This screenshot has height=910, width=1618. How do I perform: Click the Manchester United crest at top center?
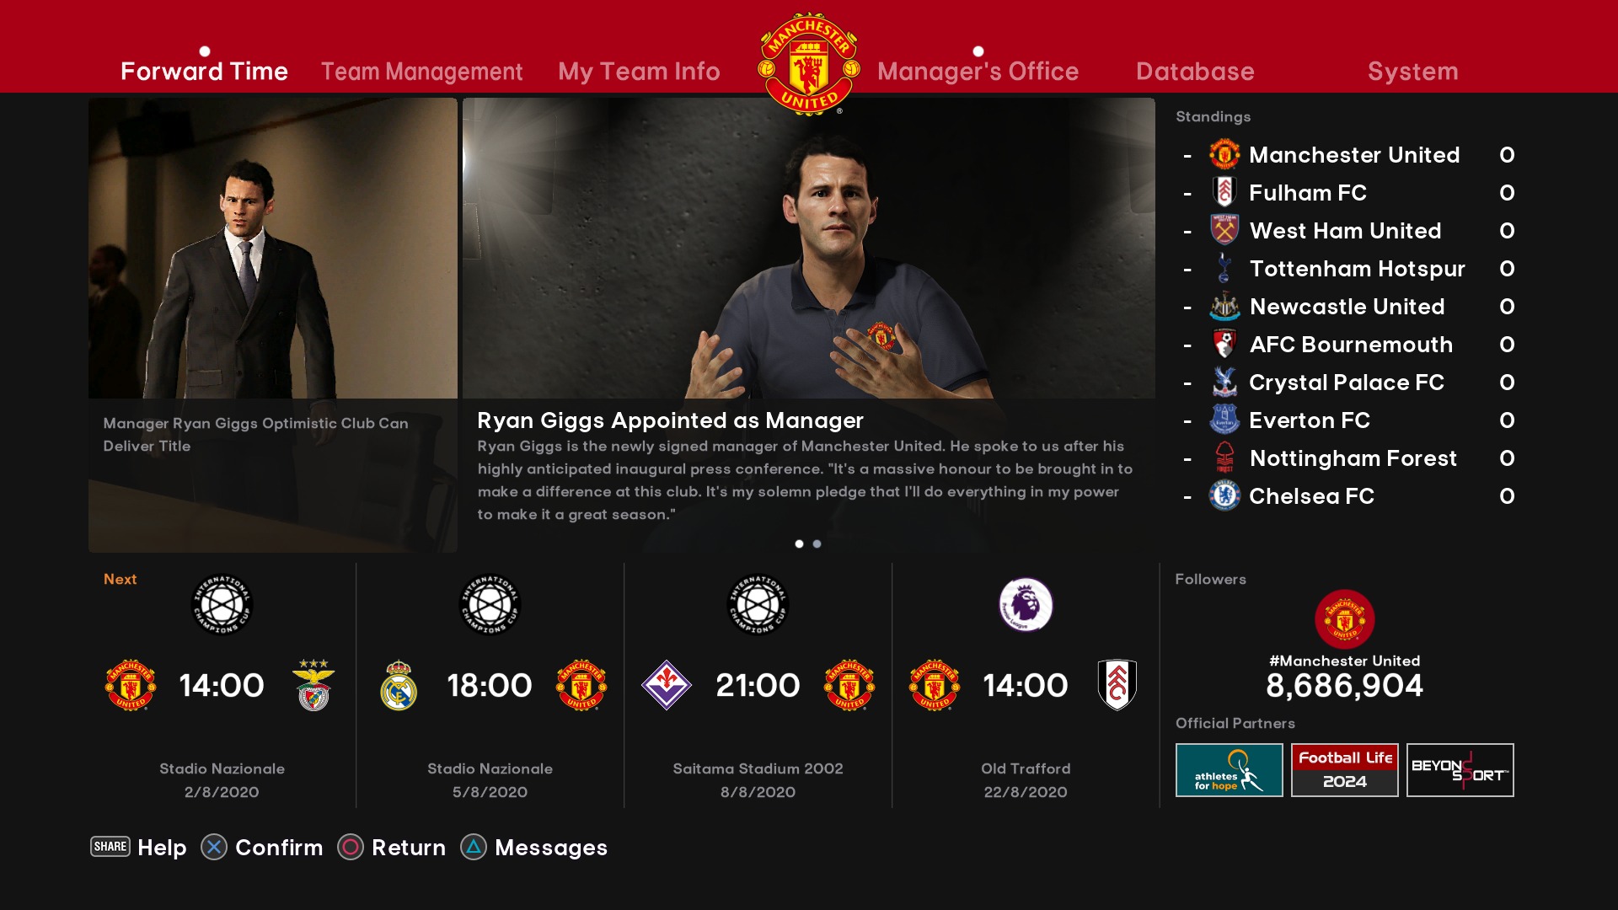click(808, 63)
